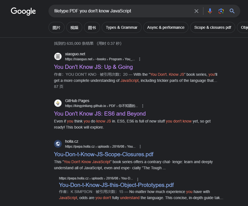
Task: Click the kingyinliang.github.io breadcrumb URL
Action: [101, 106]
